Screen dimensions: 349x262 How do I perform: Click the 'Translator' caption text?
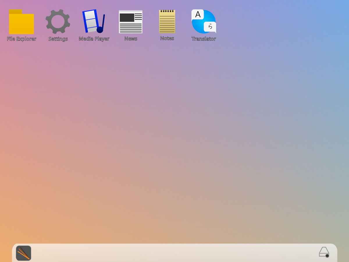[x=204, y=39]
